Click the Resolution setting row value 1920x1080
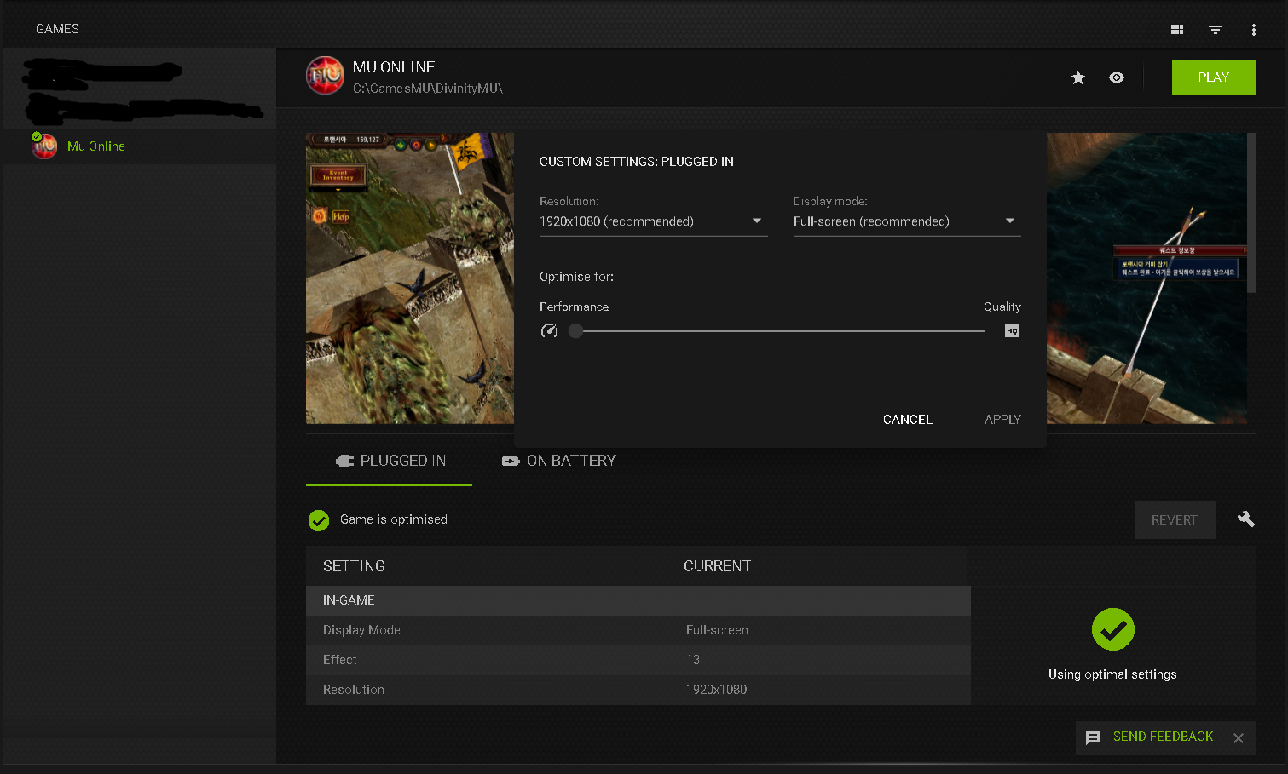The width and height of the screenshot is (1288, 774). [x=716, y=690]
